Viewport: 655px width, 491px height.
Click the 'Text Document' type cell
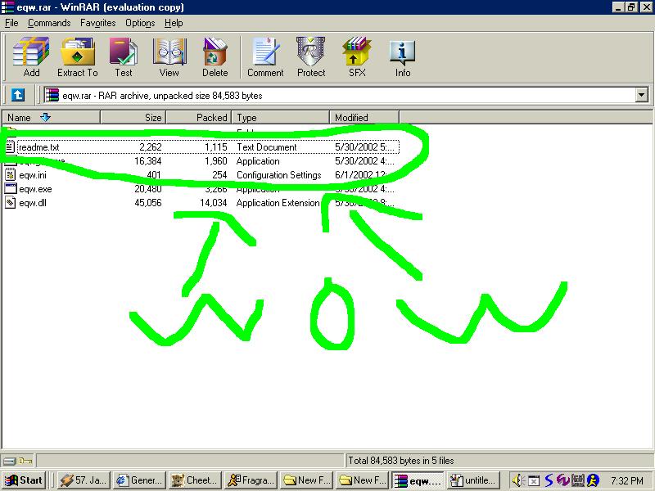click(x=267, y=147)
